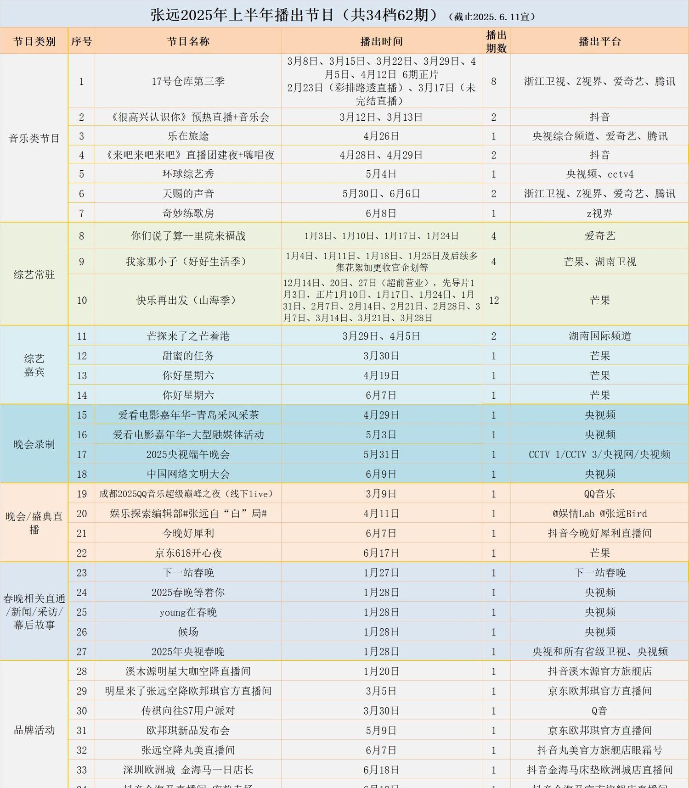
Task: Select the 音乐类节目 category cell
Action: (x=34, y=138)
